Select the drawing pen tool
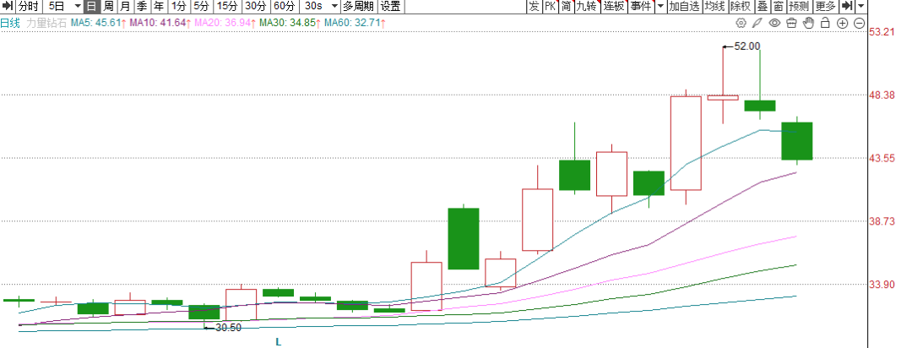 [x=757, y=23]
